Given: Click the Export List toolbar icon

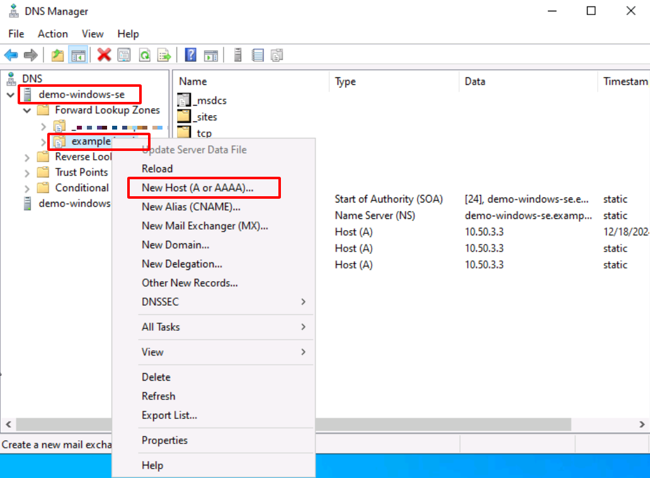Looking at the screenshot, I should coord(164,55).
